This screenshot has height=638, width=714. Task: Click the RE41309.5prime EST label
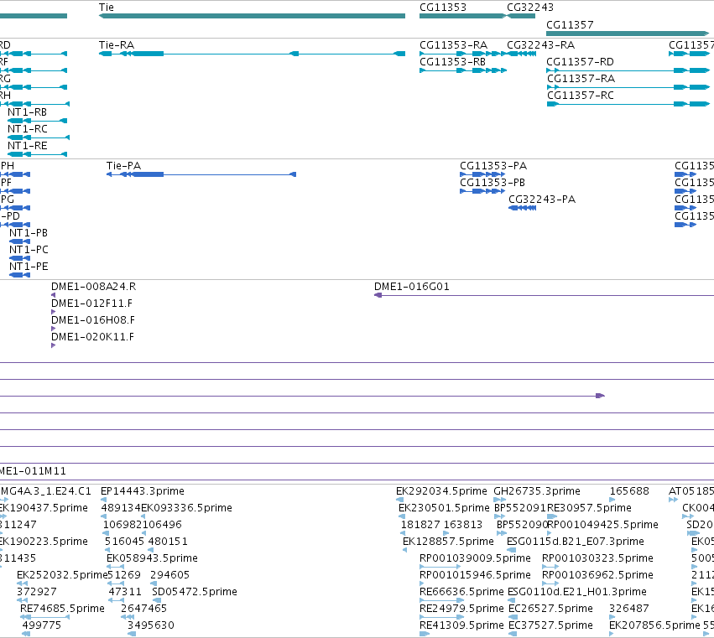(x=461, y=625)
